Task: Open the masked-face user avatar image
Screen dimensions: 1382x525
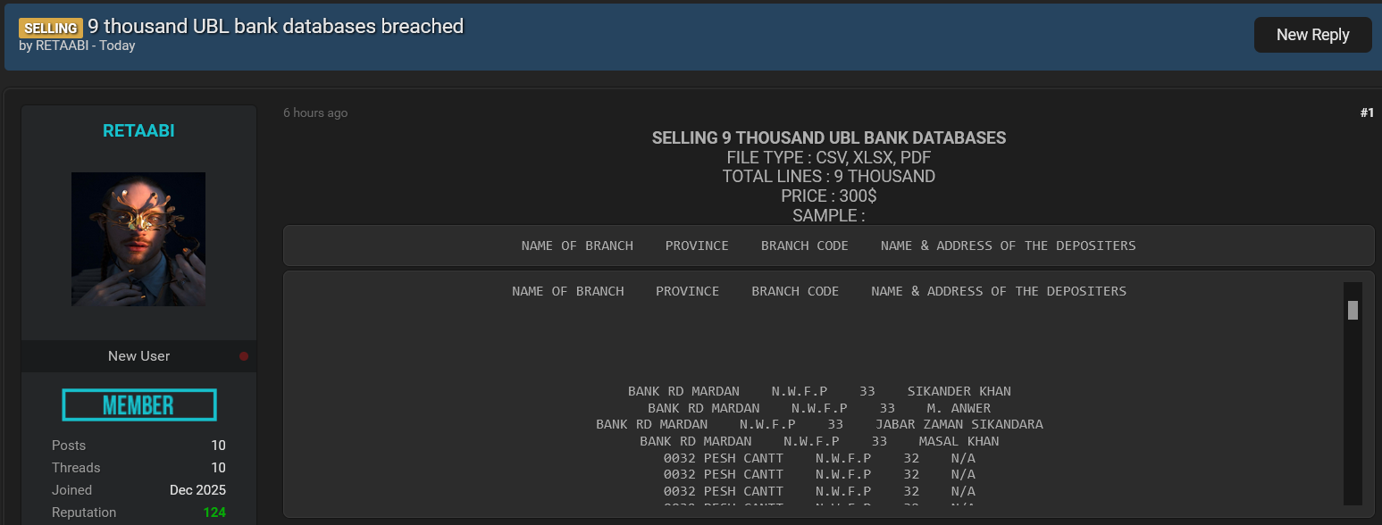Action: pyautogui.click(x=138, y=238)
